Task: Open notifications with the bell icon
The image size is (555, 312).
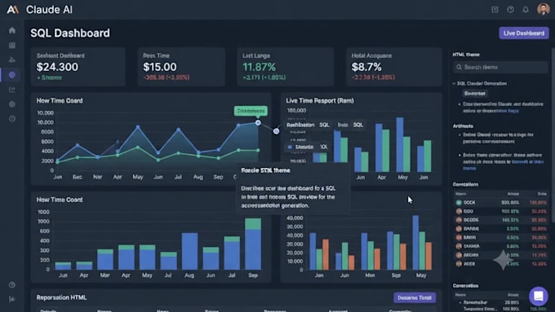Action: tap(526, 10)
